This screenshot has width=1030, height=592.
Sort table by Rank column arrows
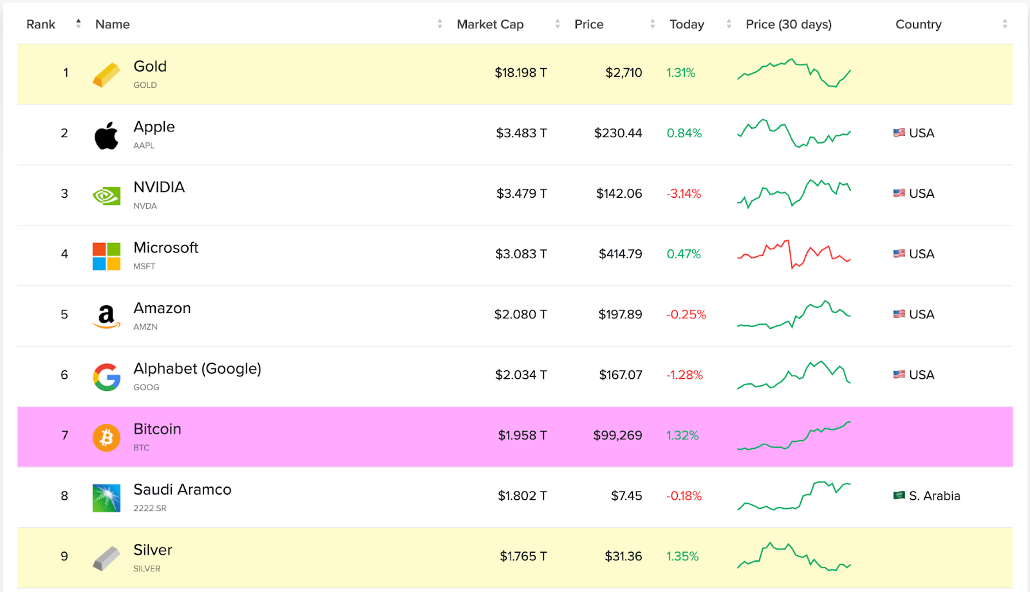click(x=79, y=24)
